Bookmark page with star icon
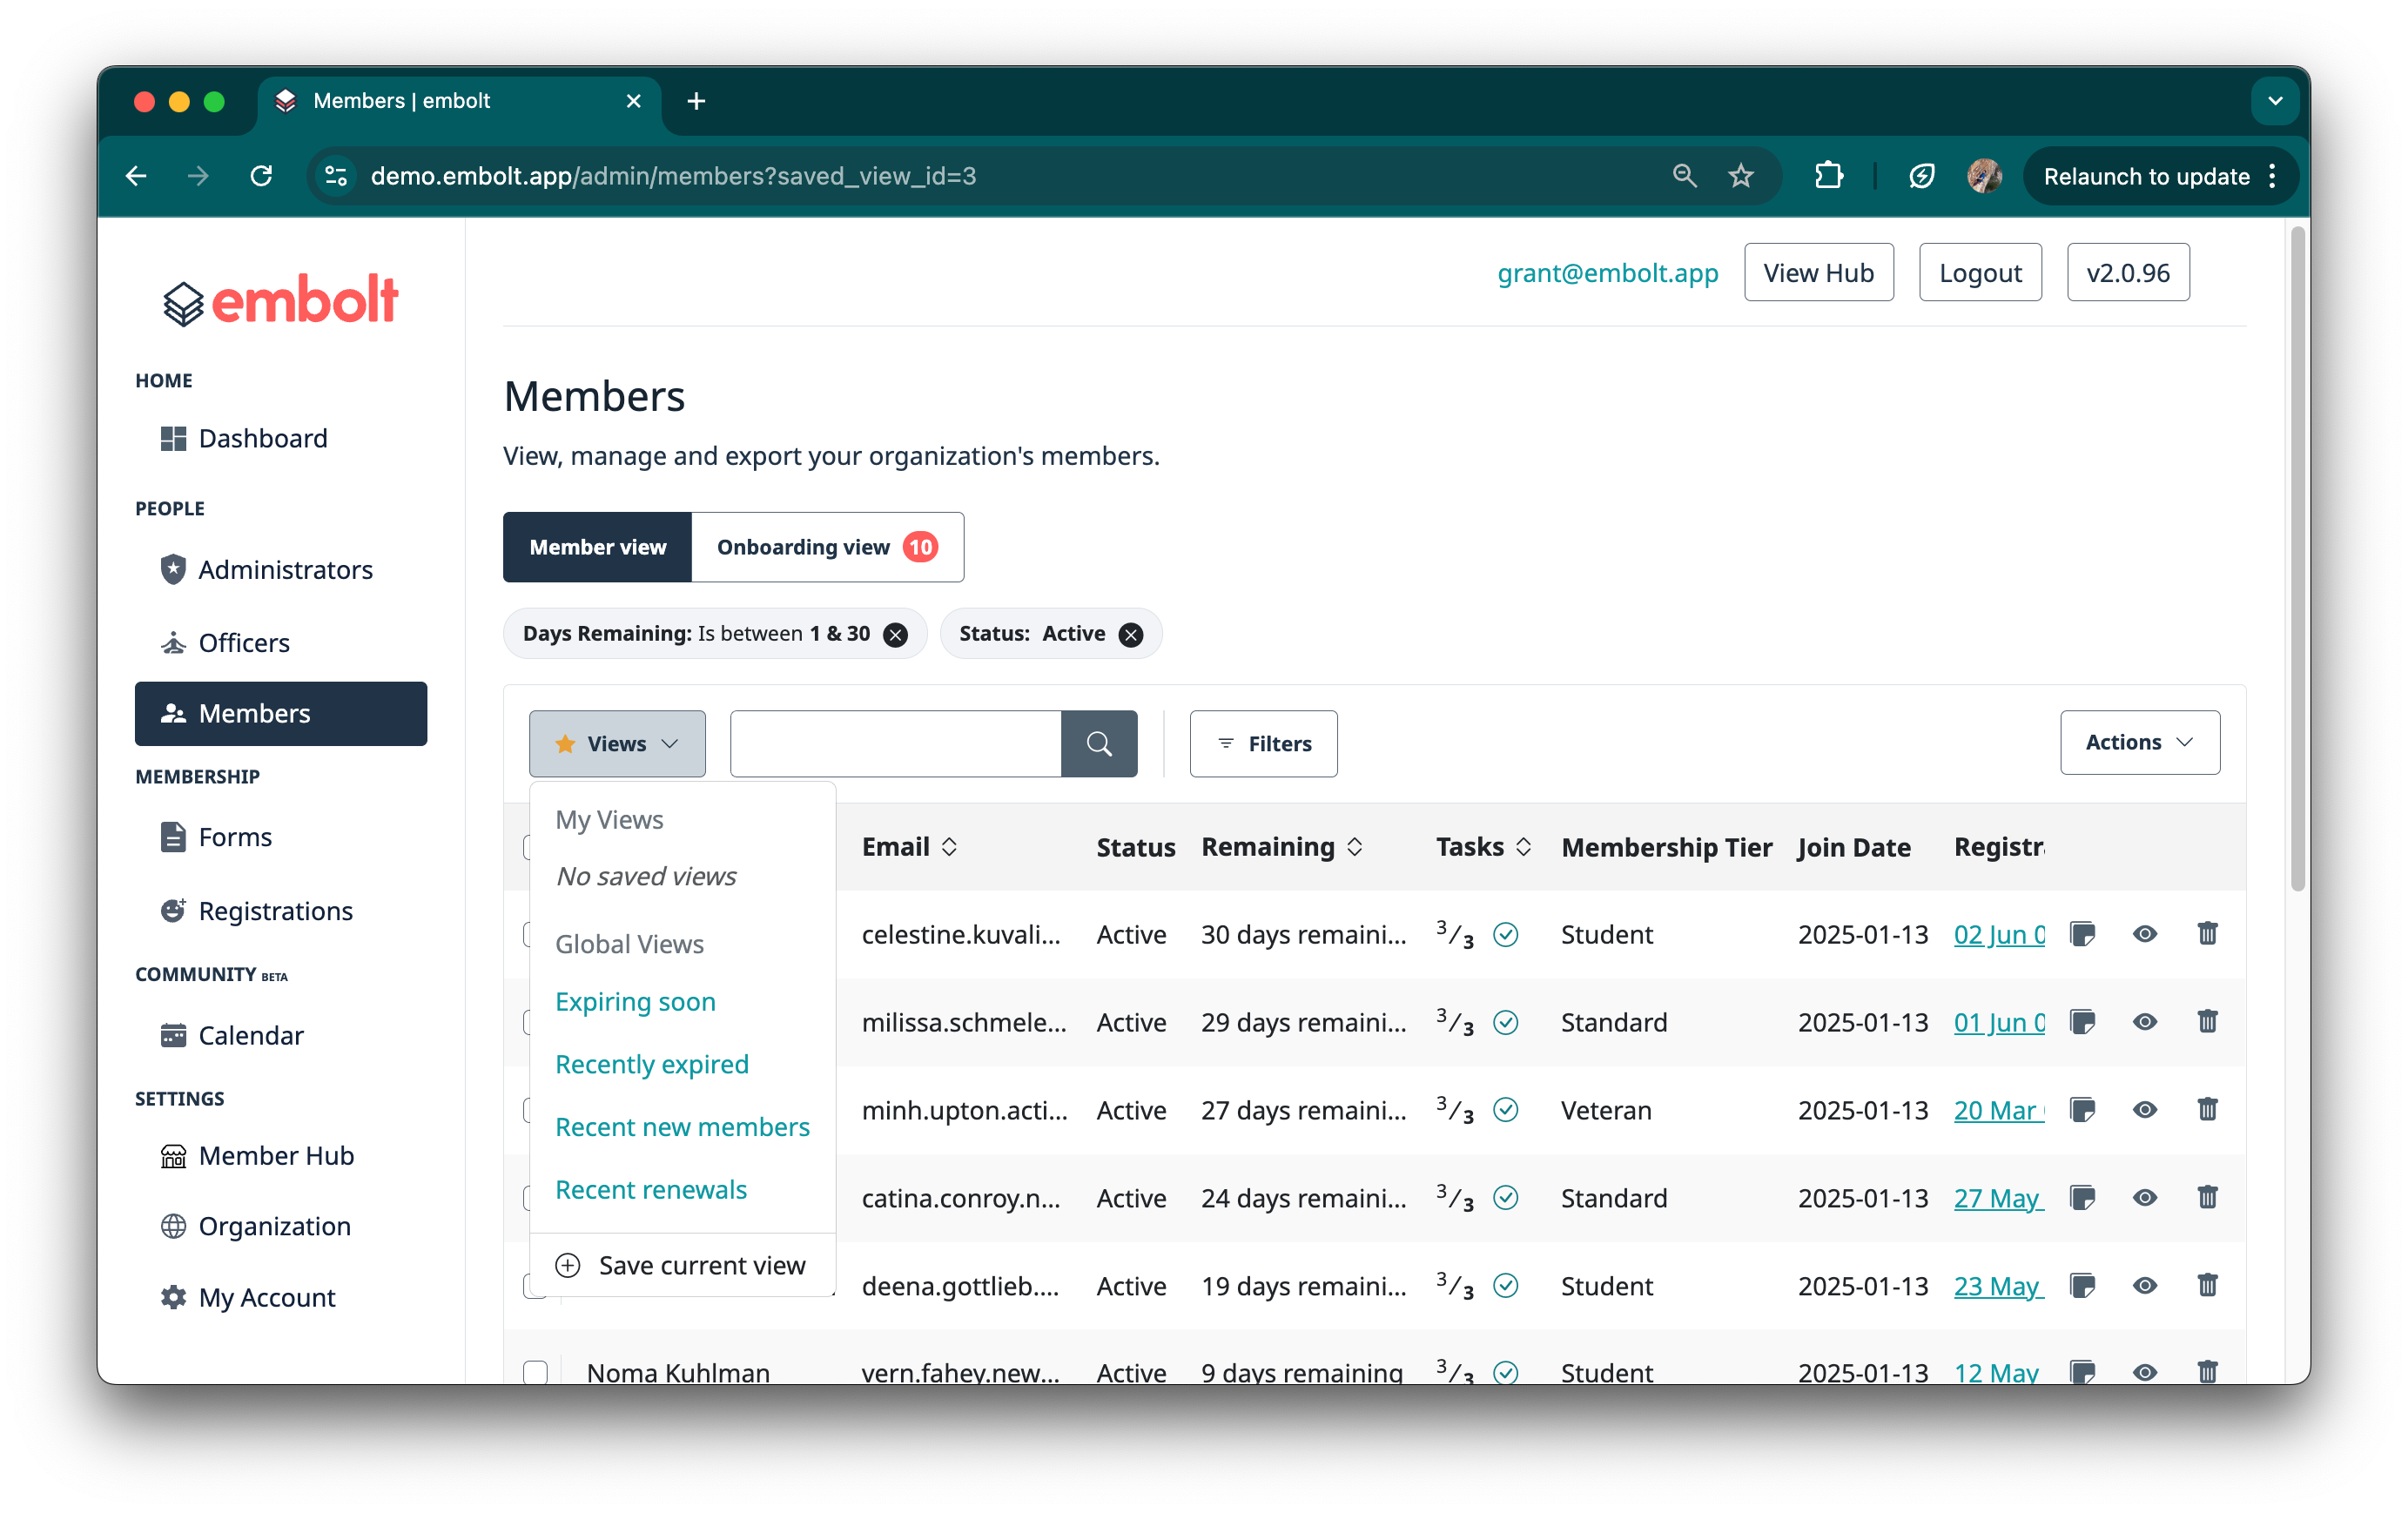 click(1741, 176)
